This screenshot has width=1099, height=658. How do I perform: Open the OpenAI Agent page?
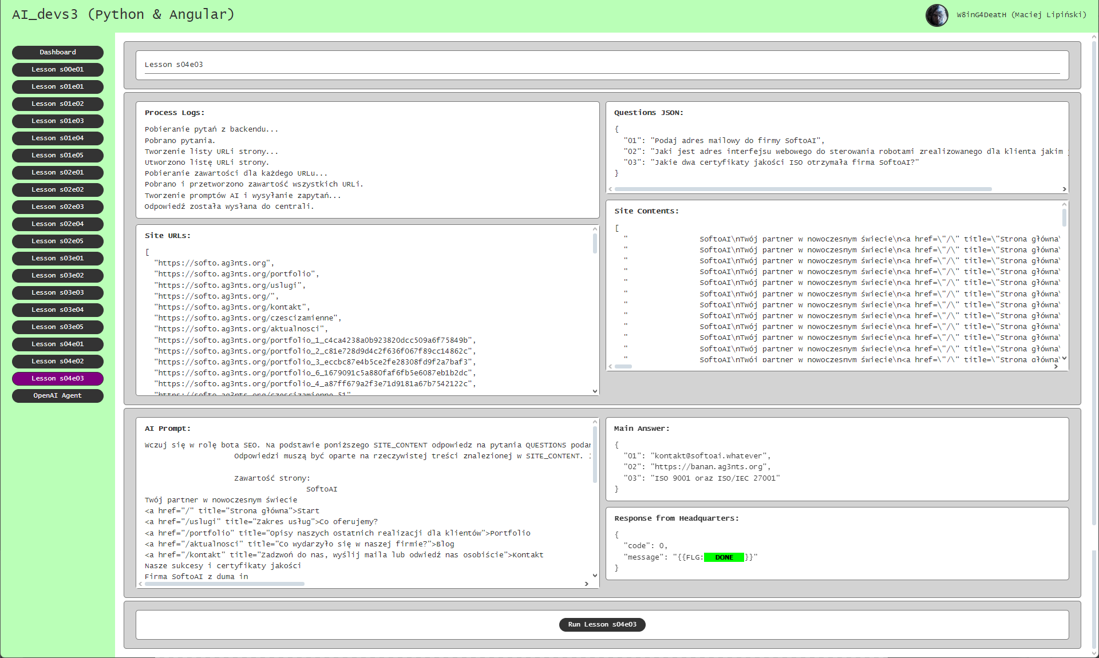57,395
